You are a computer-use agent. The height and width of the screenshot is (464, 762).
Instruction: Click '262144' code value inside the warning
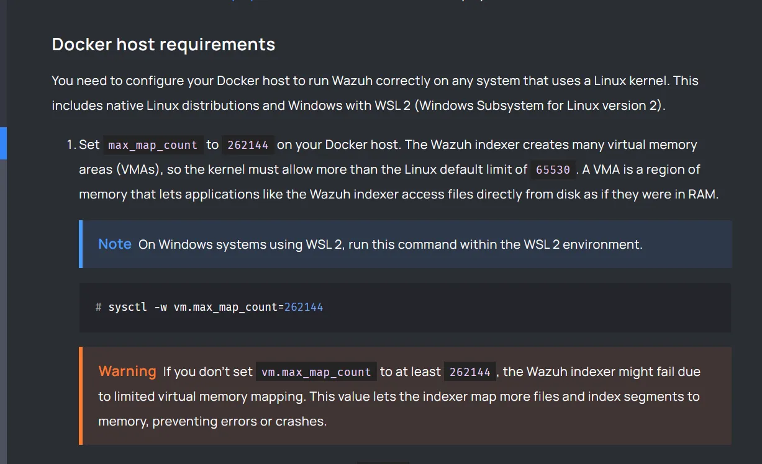coord(470,372)
